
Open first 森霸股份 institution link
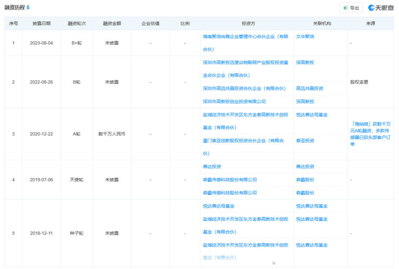[x=305, y=180]
